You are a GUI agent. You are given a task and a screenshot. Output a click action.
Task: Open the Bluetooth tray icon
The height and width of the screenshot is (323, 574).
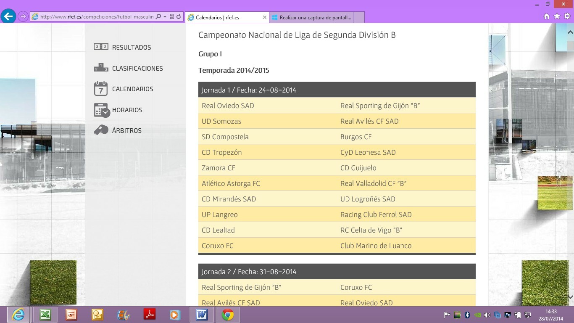[467, 315]
